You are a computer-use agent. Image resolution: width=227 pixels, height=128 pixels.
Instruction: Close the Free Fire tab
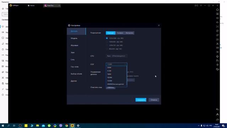[59, 6]
